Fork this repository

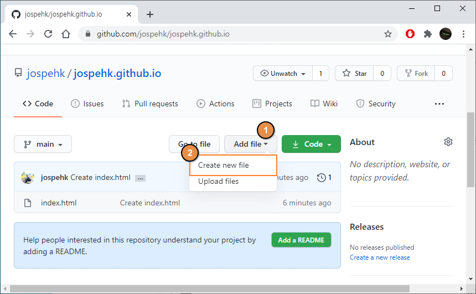click(x=416, y=73)
